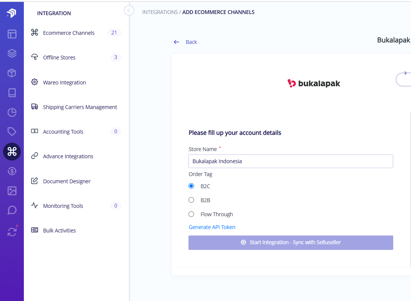This screenshot has width=411, height=301.
Task: Open the dollar refresh icon in sidebar
Action: click(x=12, y=171)
